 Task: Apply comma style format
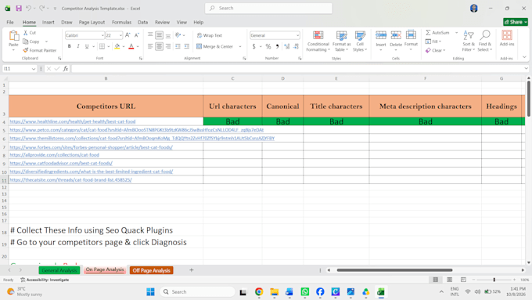[277, 46]
